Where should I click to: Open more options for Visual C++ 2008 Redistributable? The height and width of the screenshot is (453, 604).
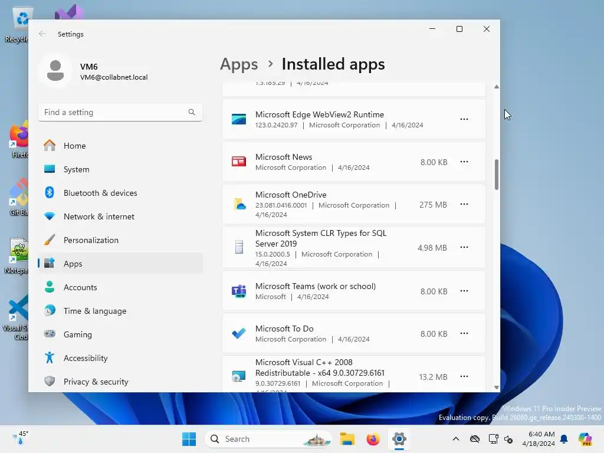464,376
